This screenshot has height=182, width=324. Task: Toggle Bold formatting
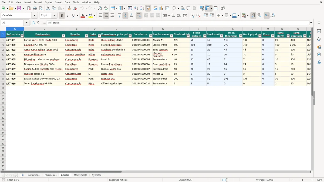tap(62, 16)
